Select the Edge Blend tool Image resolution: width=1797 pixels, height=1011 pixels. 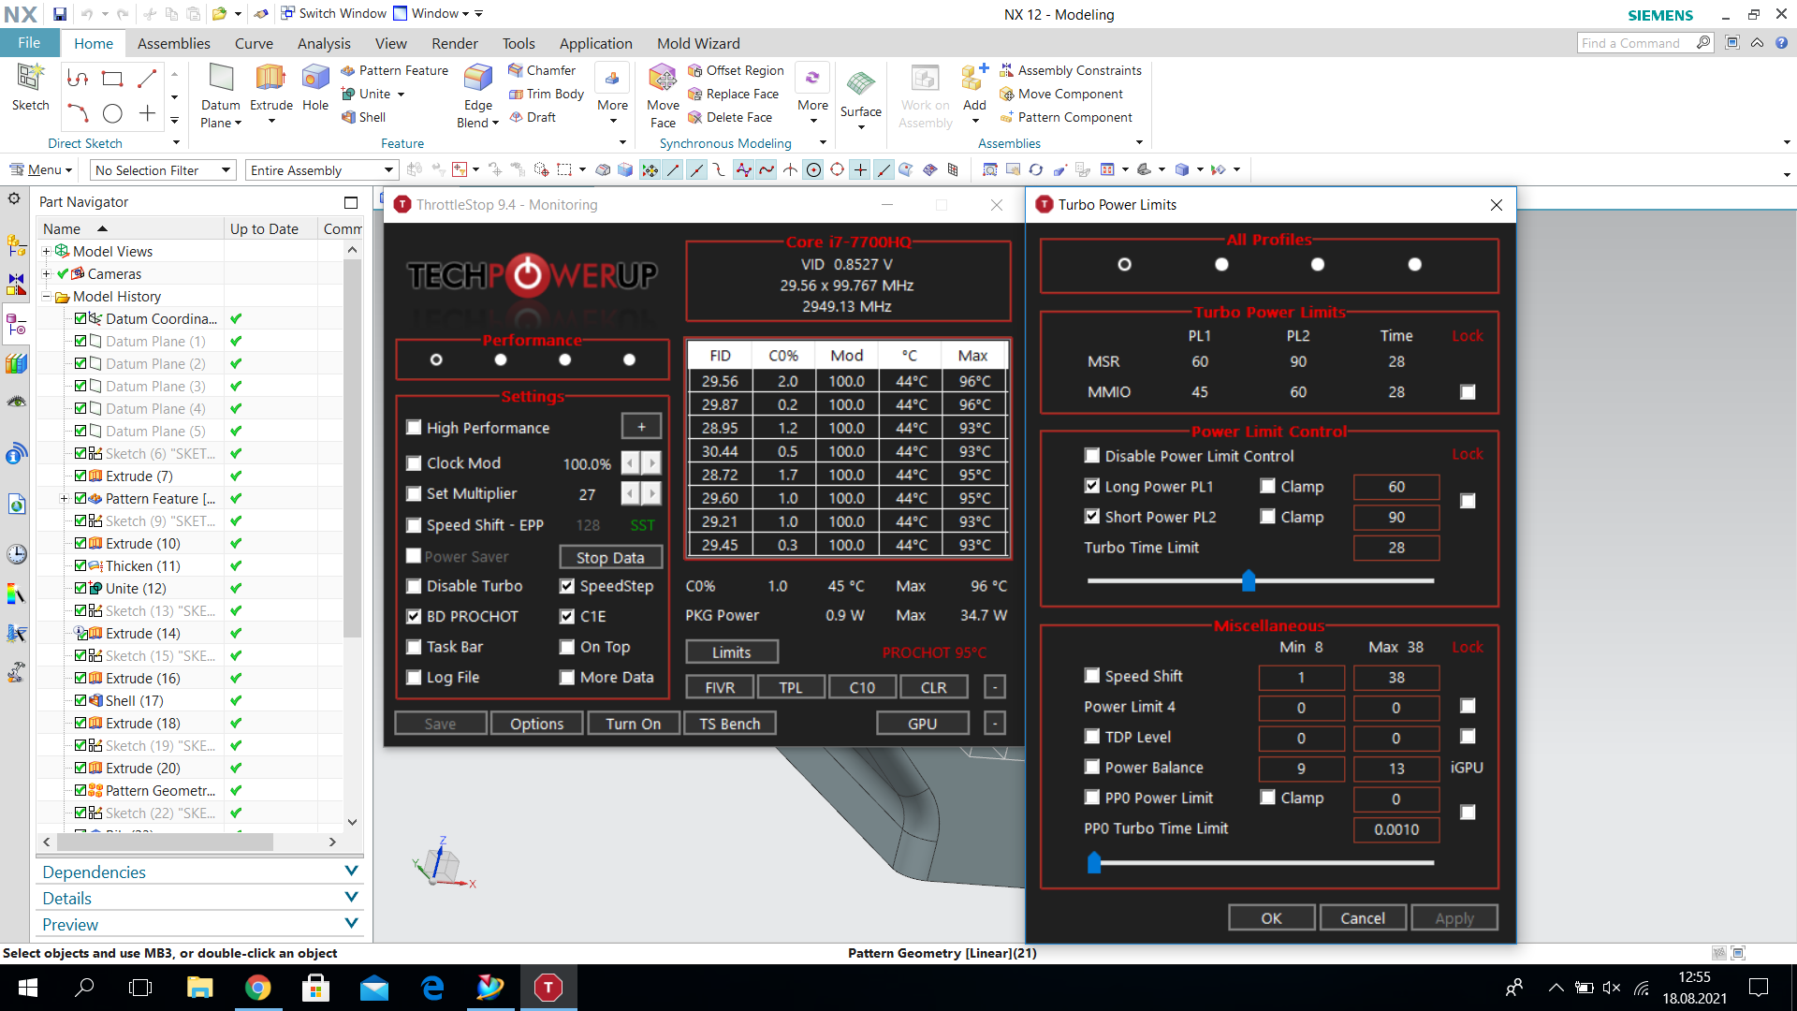[x=477, y=79]
